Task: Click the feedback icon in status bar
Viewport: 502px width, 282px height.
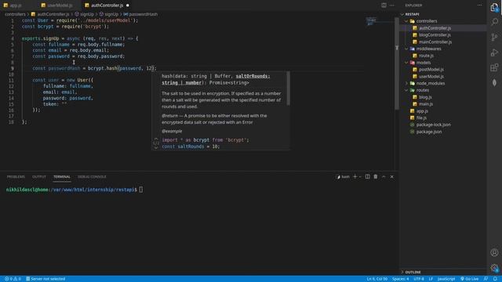Action: (486, 279)
